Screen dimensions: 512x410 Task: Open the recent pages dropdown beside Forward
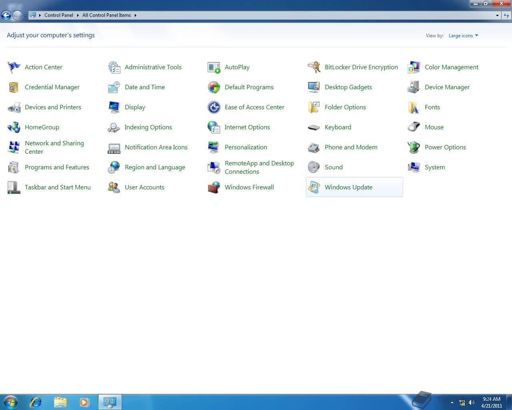click(25, 16)
